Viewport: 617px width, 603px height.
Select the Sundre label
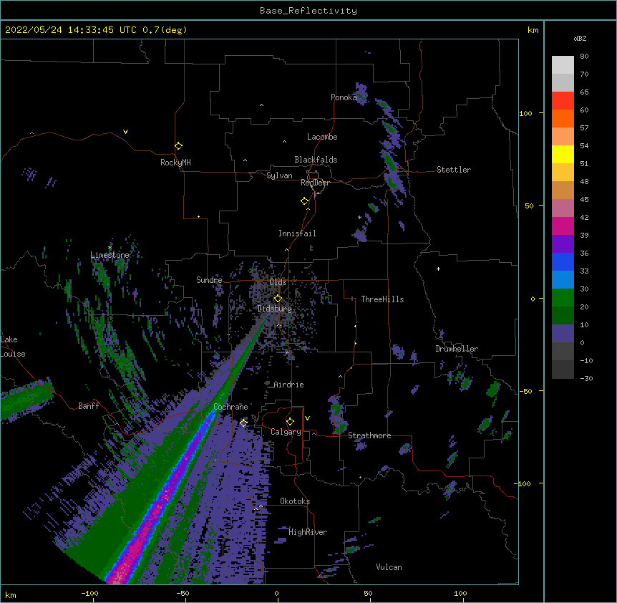[209, 280]
